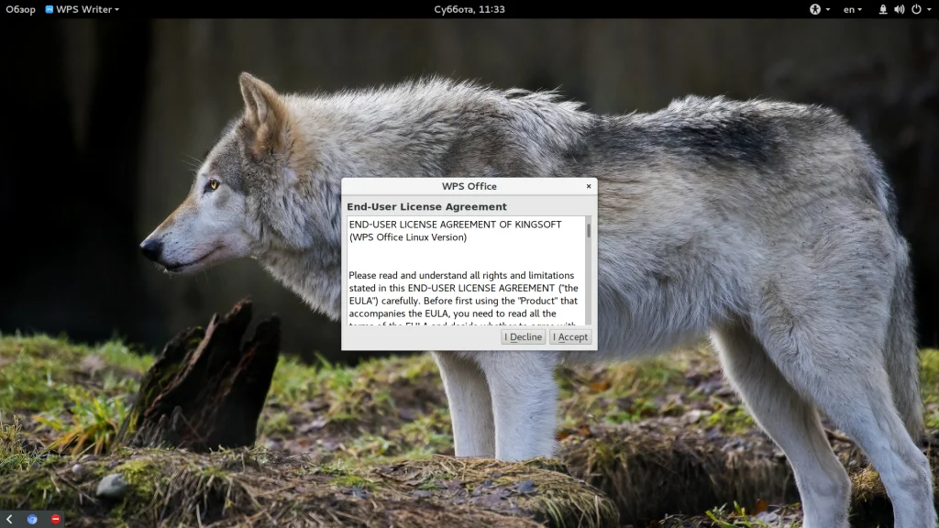The width and height of the screenshot is (939, 528).
Task: Click the EULA text scrollbar thumb
Action: click(x=589, y=230)
